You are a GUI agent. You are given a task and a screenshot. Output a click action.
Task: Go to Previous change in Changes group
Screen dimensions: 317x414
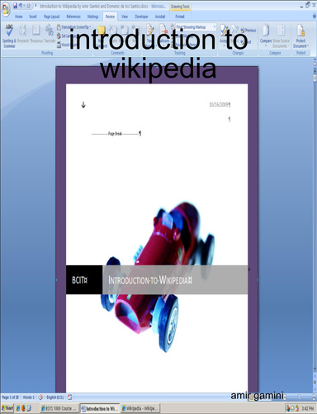248,30
